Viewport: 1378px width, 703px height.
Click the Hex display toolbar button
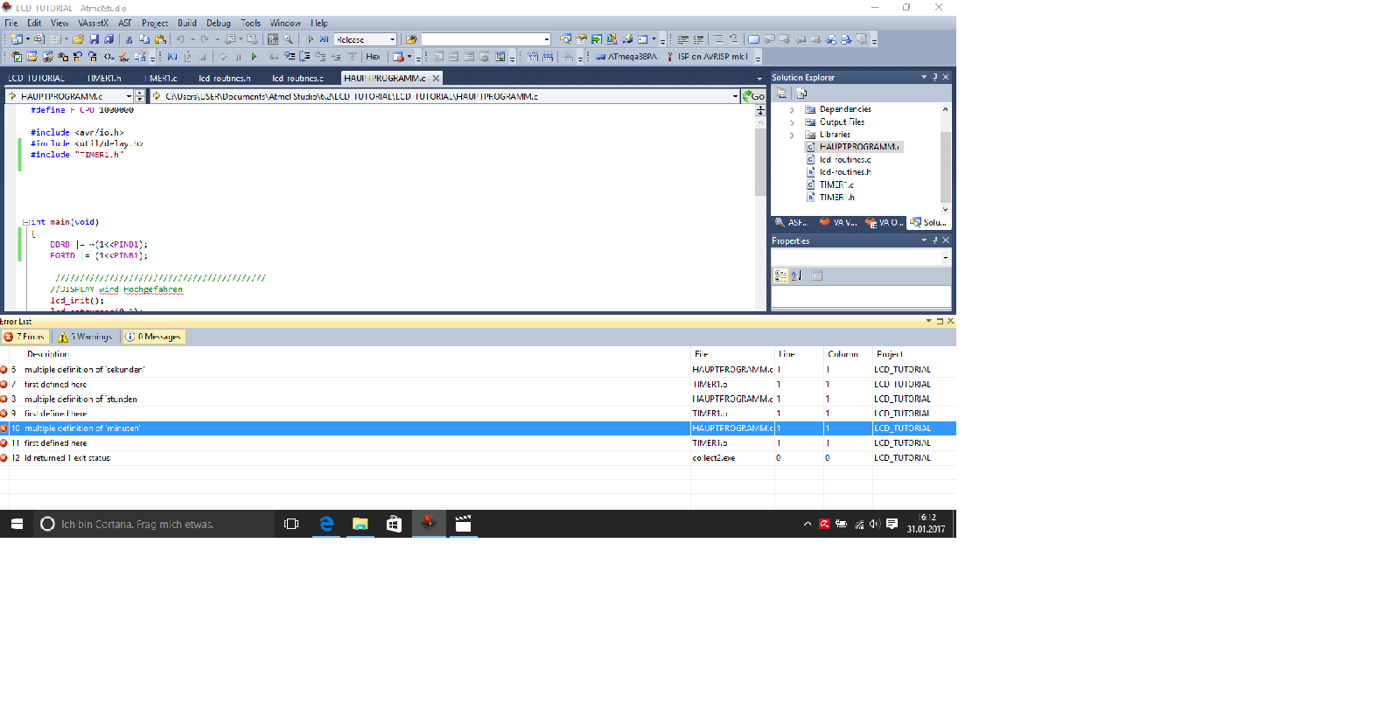click(x=373, y=57)
